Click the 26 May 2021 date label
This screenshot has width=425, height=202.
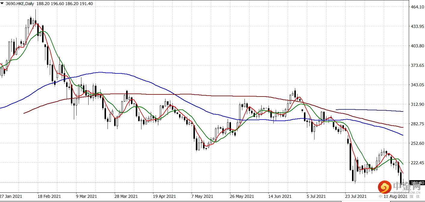(x=242, y=196)
